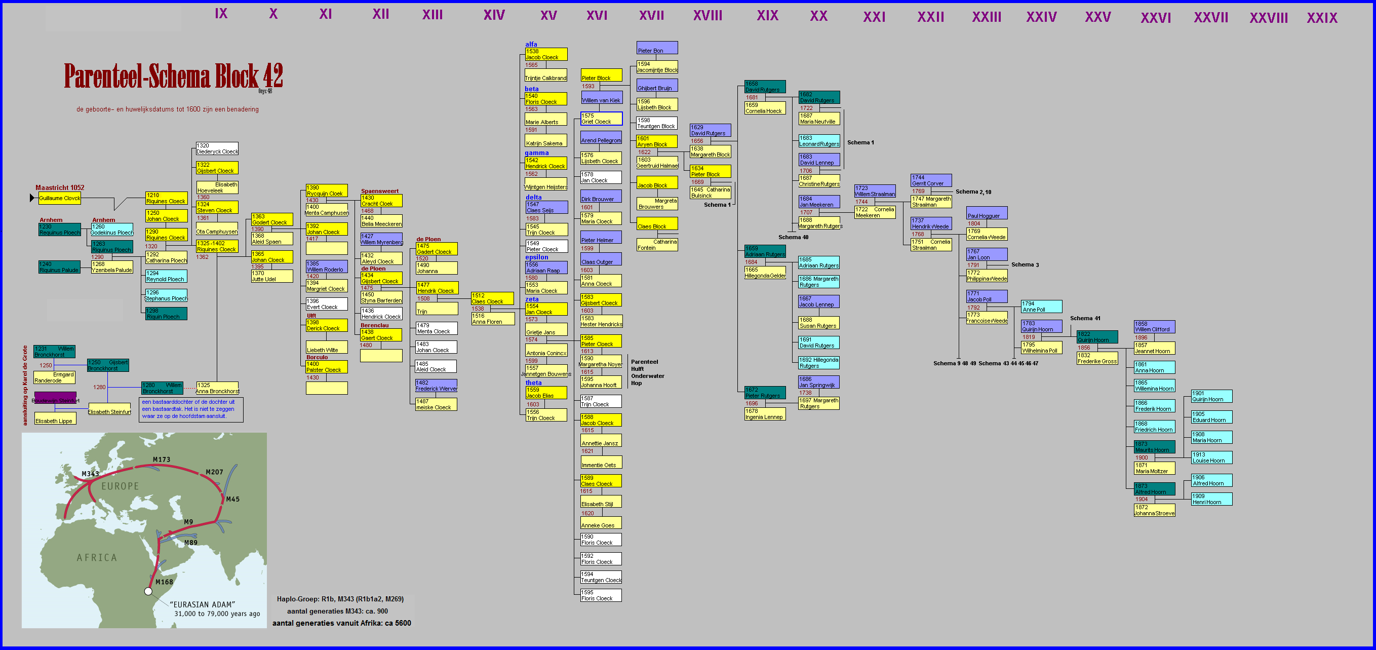Screen dimensions: 1376x650
Task: Open the Guillaume Clovck yellow box
Action: point(60,198)
